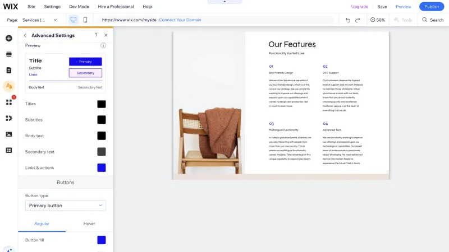Open the Add Elements plus icon
The width and height of the screenshot is (449, 252).
point(9,38)
